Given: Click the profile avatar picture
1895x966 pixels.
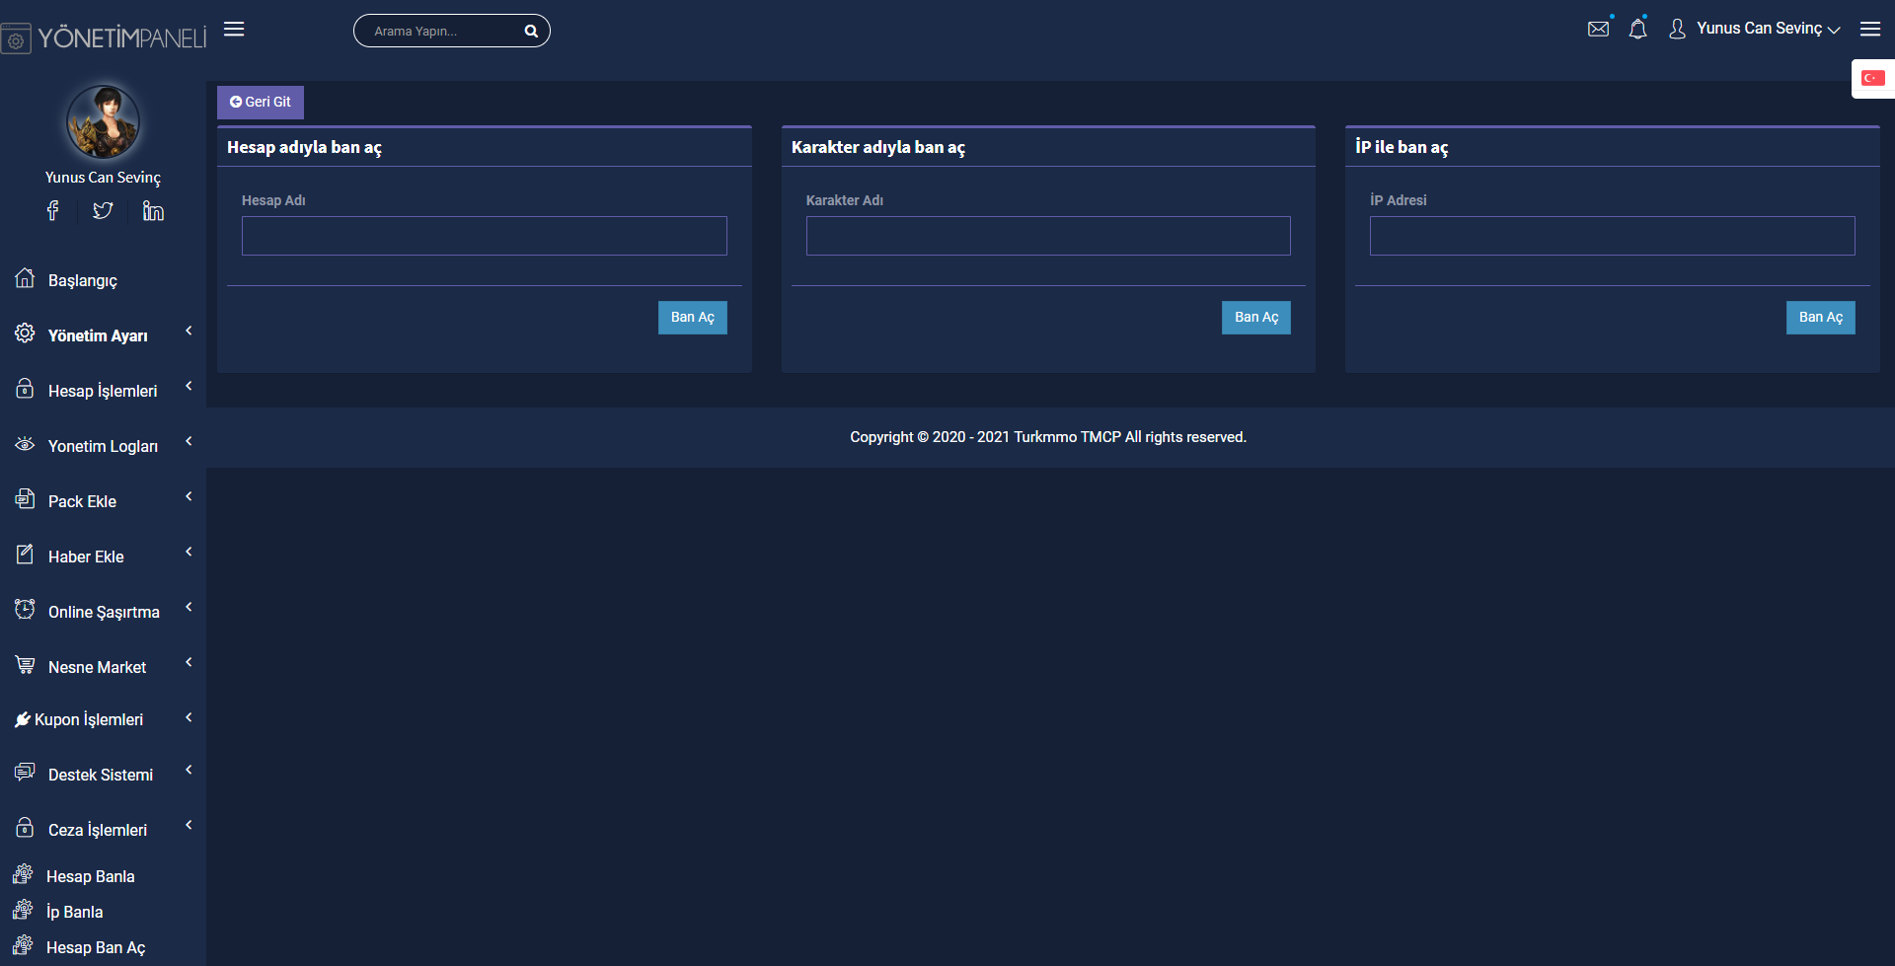Looking at the screenshot, I should click(x=103, y=122).
